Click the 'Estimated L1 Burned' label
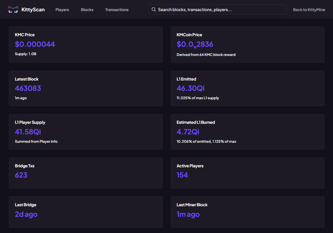333x233 pixels. (x=195, y=123)
